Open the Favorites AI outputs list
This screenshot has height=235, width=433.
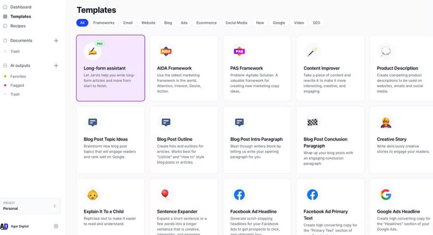coord(18,76)
